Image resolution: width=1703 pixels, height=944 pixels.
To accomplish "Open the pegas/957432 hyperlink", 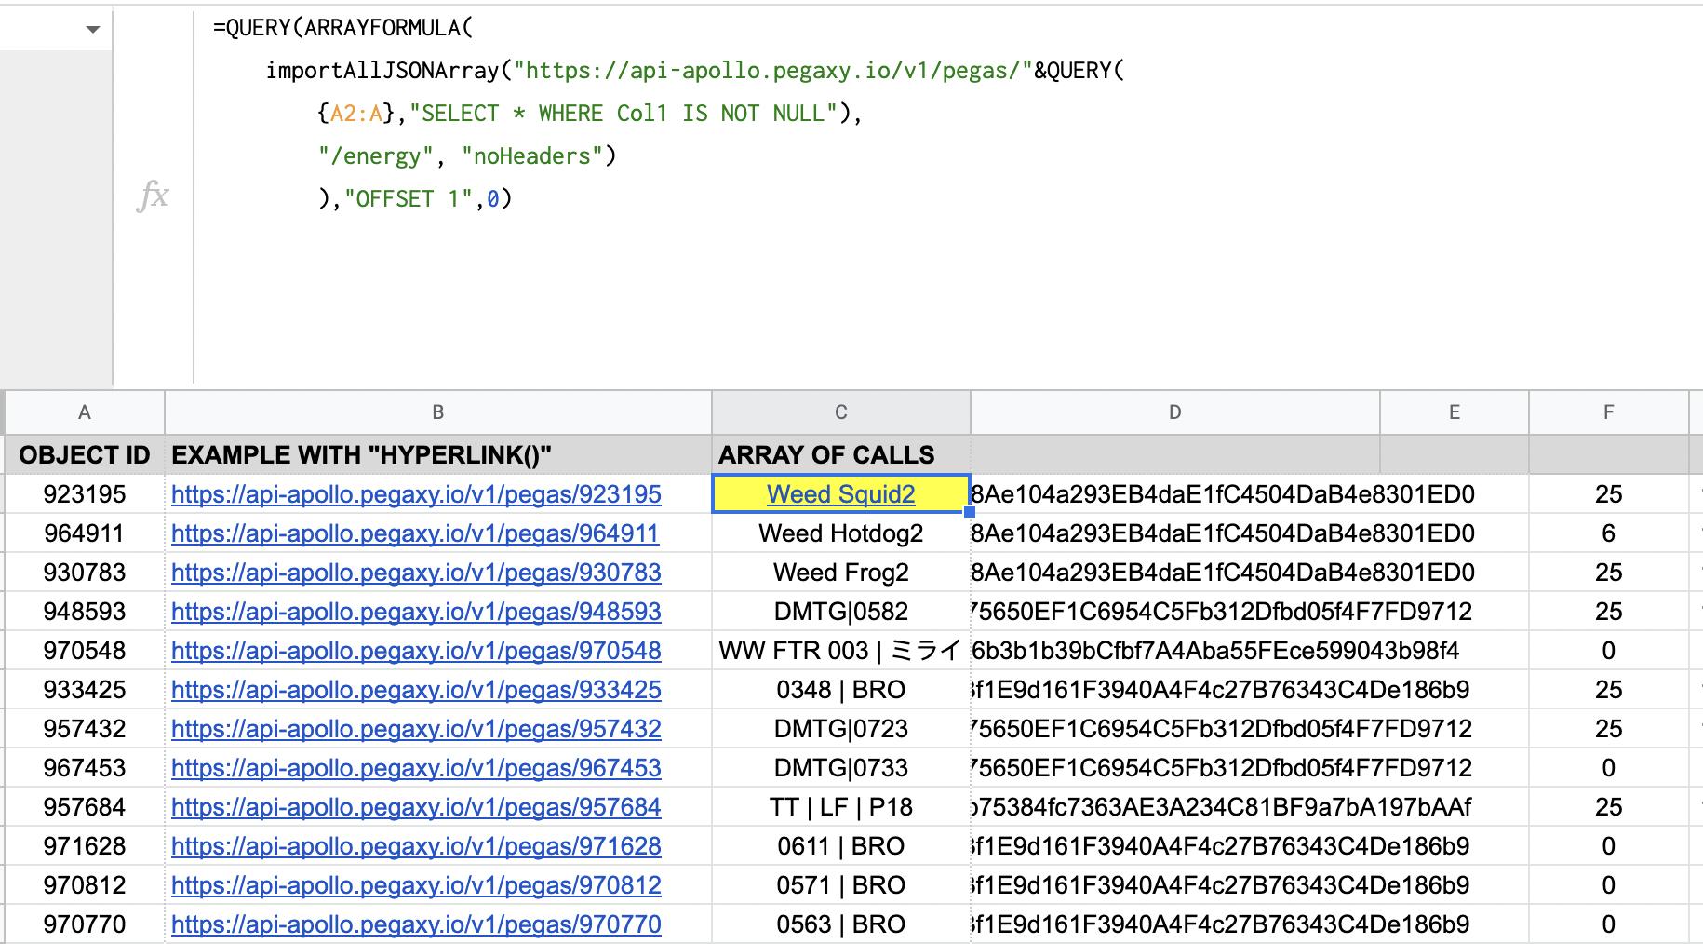I will pos(416,729).
